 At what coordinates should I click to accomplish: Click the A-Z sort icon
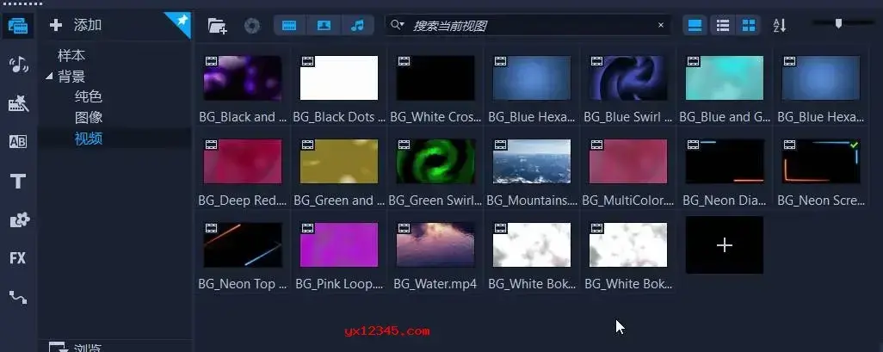tap(780, 25)
